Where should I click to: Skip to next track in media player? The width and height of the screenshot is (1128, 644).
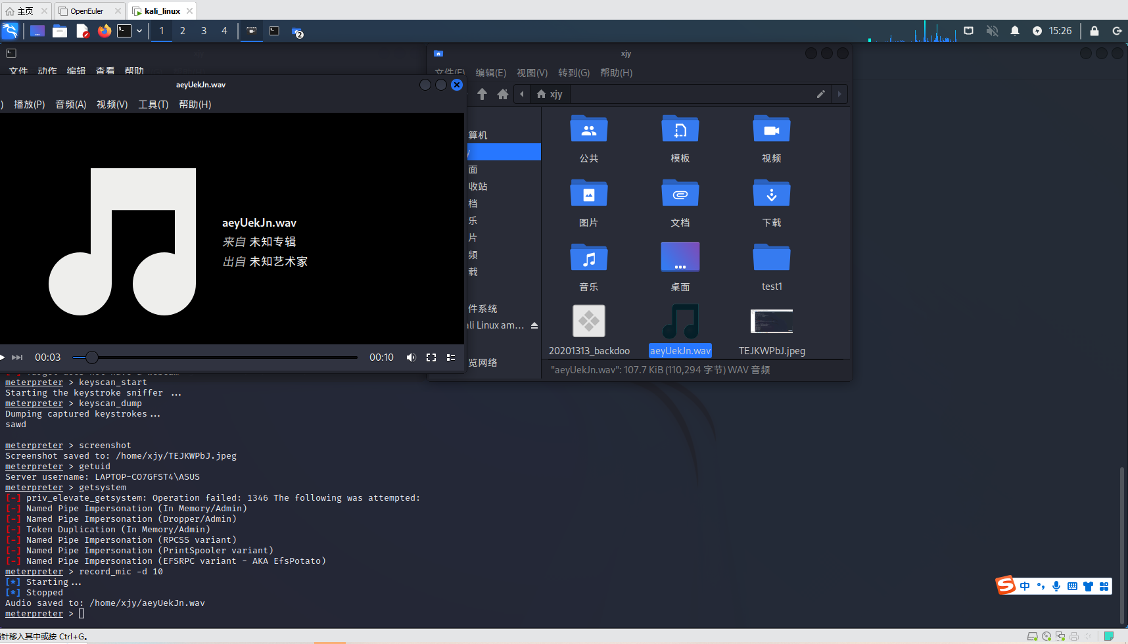pos(17,357)
